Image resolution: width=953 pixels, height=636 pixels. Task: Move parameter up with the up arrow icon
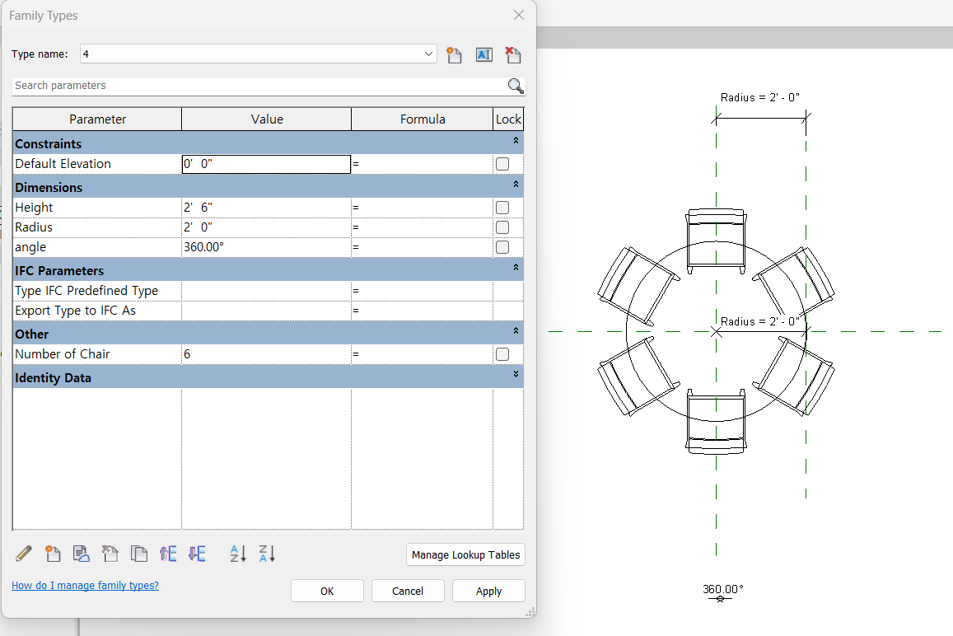(168, 554)
